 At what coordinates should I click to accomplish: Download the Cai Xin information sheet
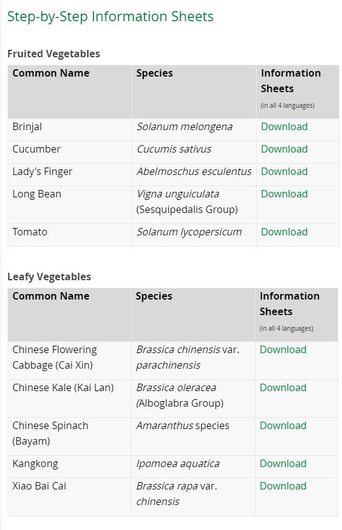[x=283, y=349]
